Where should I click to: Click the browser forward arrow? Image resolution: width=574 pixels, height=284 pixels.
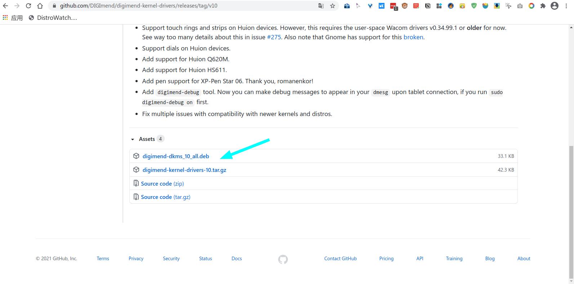click(17, 6)
